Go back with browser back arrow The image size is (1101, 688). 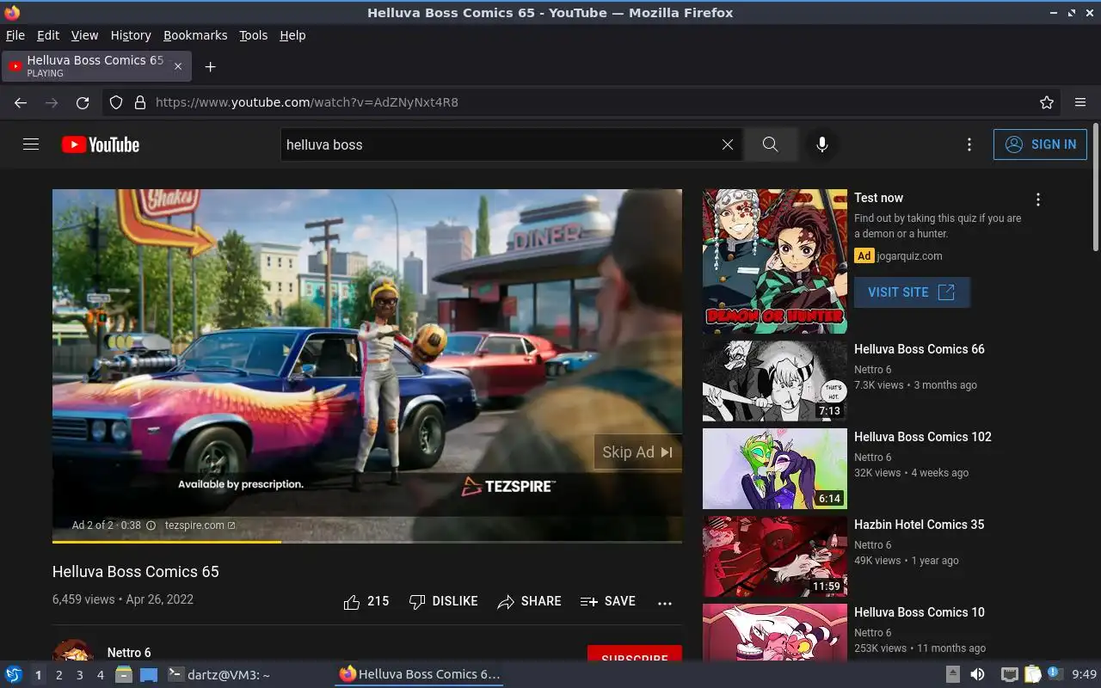(x=21, y=102)
